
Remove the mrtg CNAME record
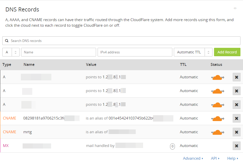(236, 132)
